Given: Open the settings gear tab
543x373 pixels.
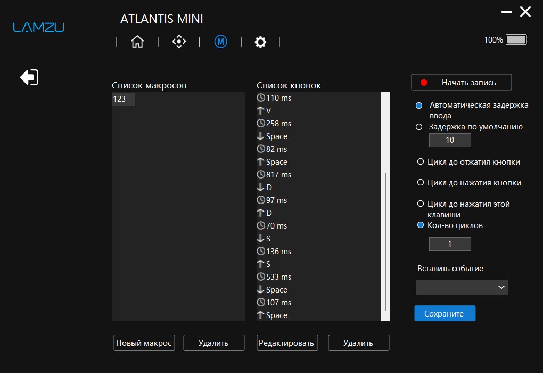Looking at the screenshot, I should coord(260,42).
